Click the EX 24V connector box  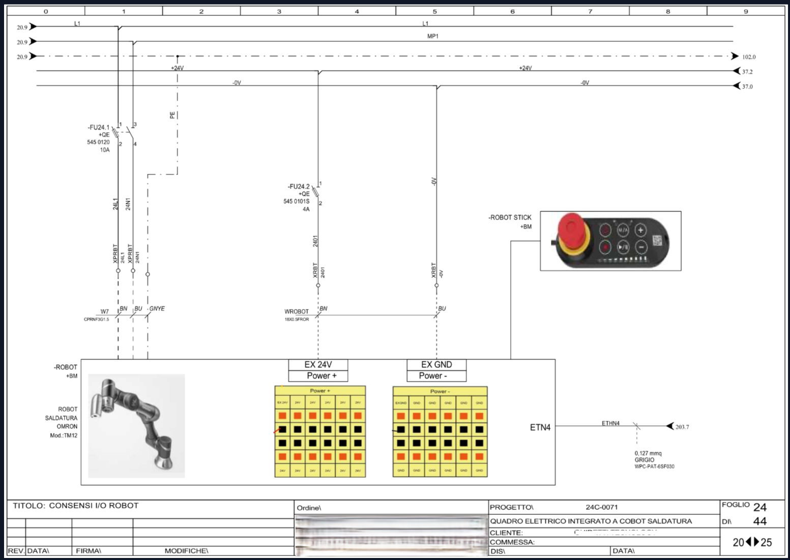(318, 365)
